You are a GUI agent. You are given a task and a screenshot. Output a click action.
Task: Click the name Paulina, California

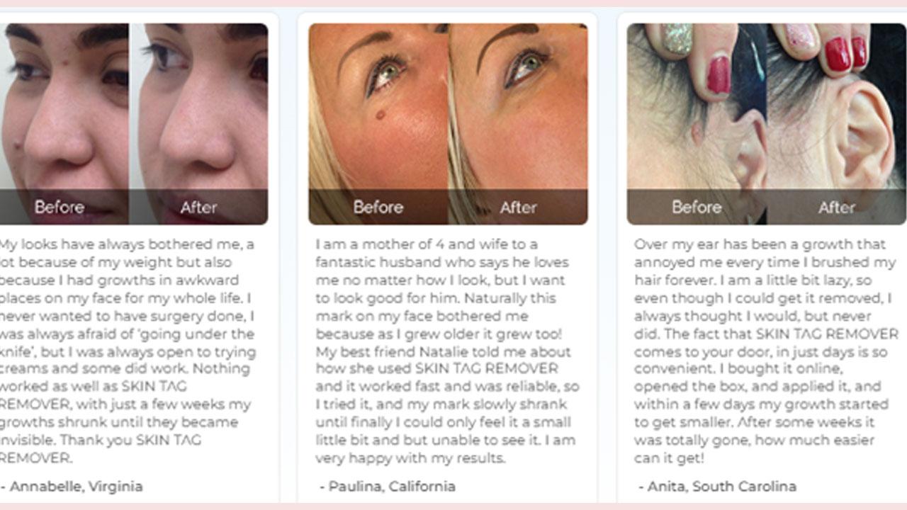point(388,487)
